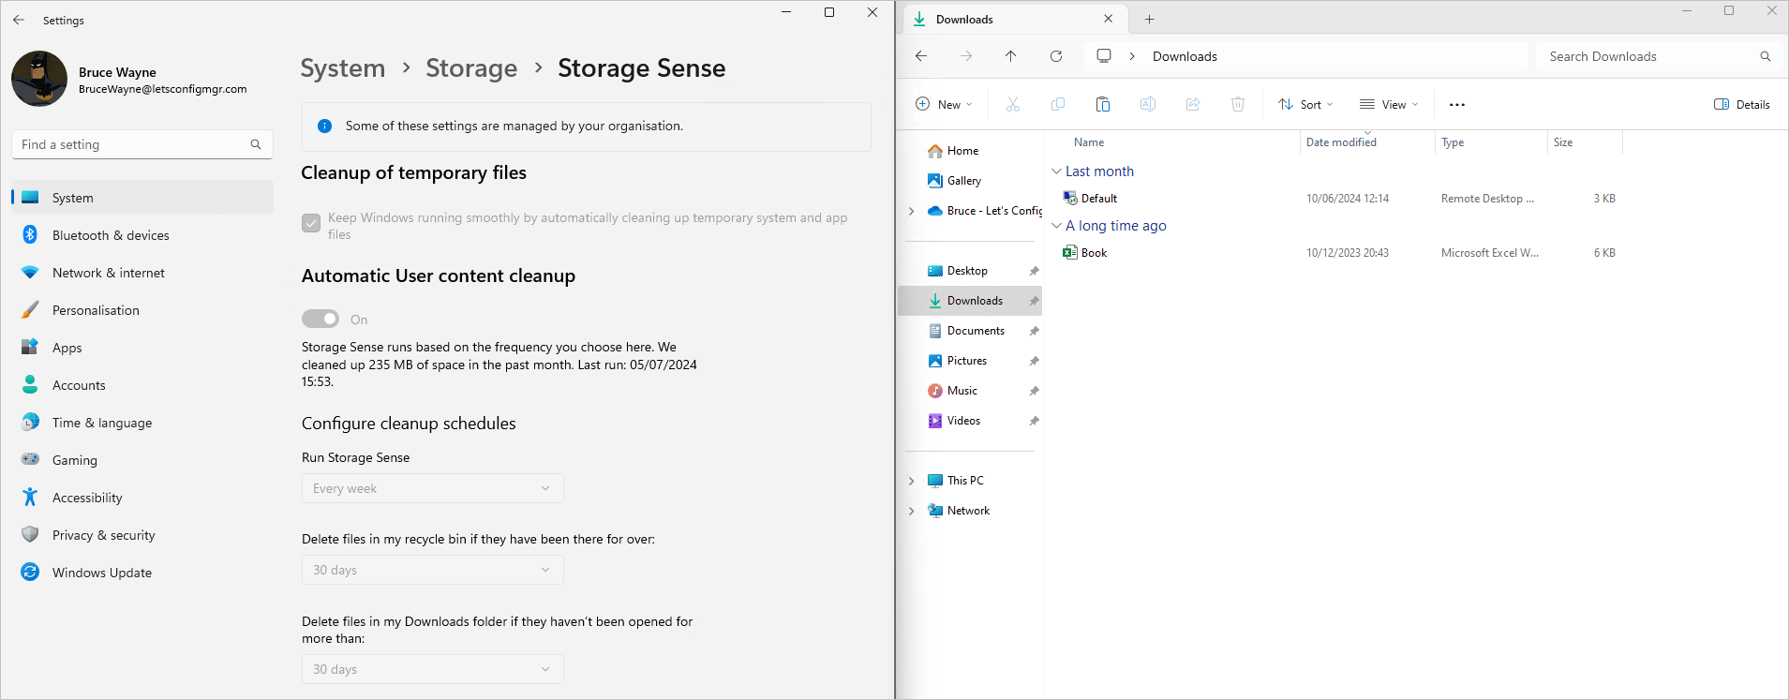Toggle the temporary files cleanup checkbox
1789x700 pixels.
tap(311, 223)
